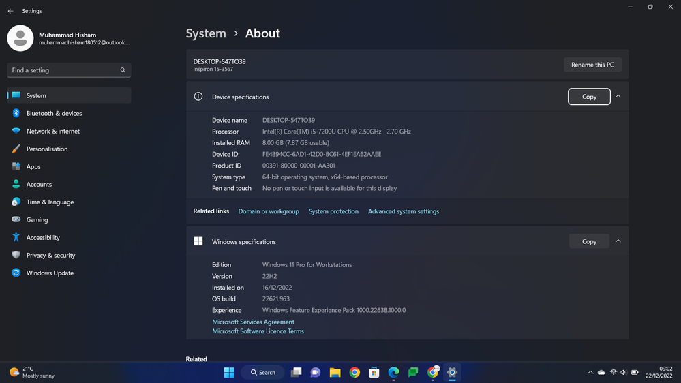Open Time & language settings
681x383 pixels.
tap(69, 202)
